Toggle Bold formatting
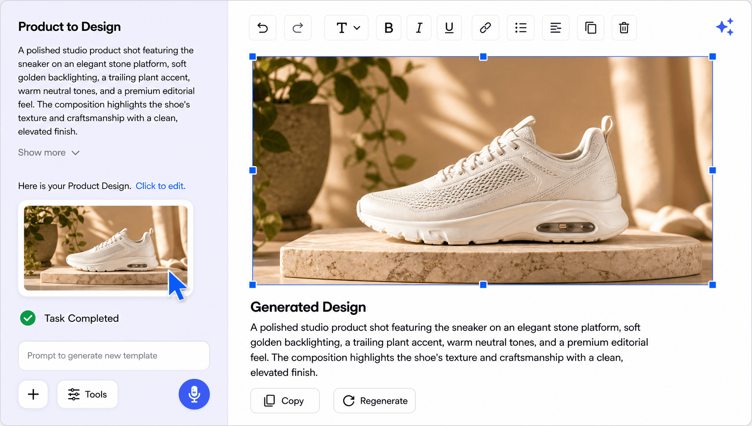The height and width of the screenshot is (426, 752). coord(389,28)
